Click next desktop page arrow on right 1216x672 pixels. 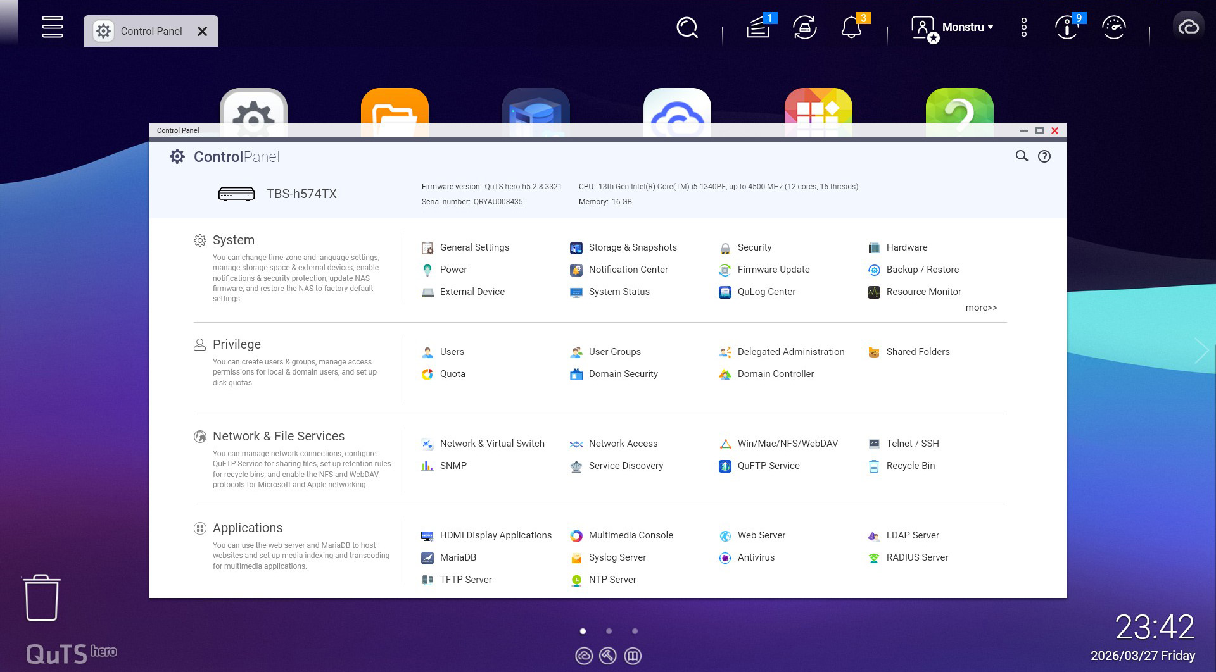1201,351
